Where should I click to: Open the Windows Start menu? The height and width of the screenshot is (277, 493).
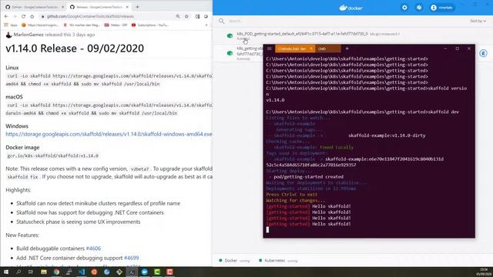tap(5, 272)
